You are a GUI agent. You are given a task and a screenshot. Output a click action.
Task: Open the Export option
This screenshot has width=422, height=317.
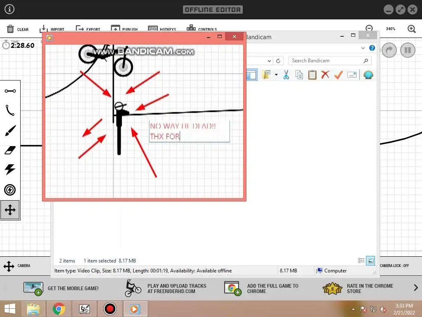click(88, 28)
